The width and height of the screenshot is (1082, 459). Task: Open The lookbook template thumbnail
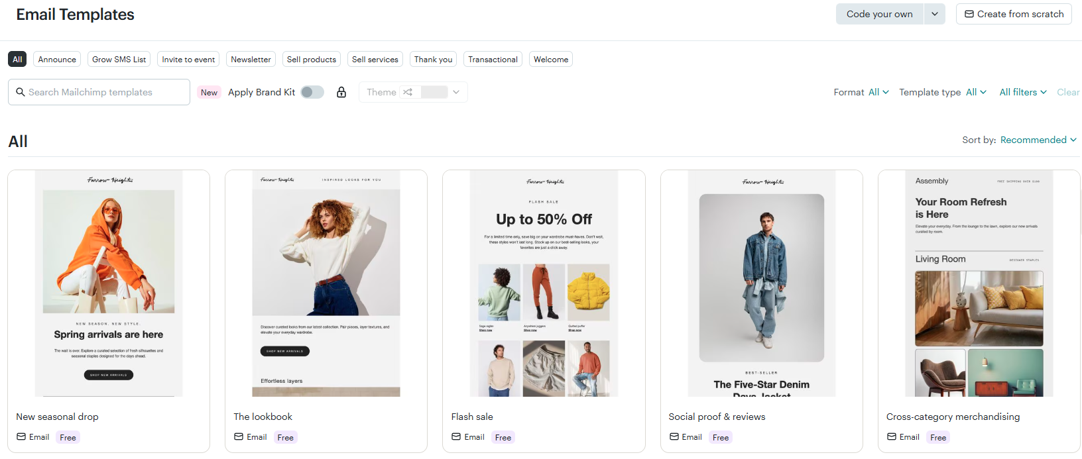click(x=326, y=283)
